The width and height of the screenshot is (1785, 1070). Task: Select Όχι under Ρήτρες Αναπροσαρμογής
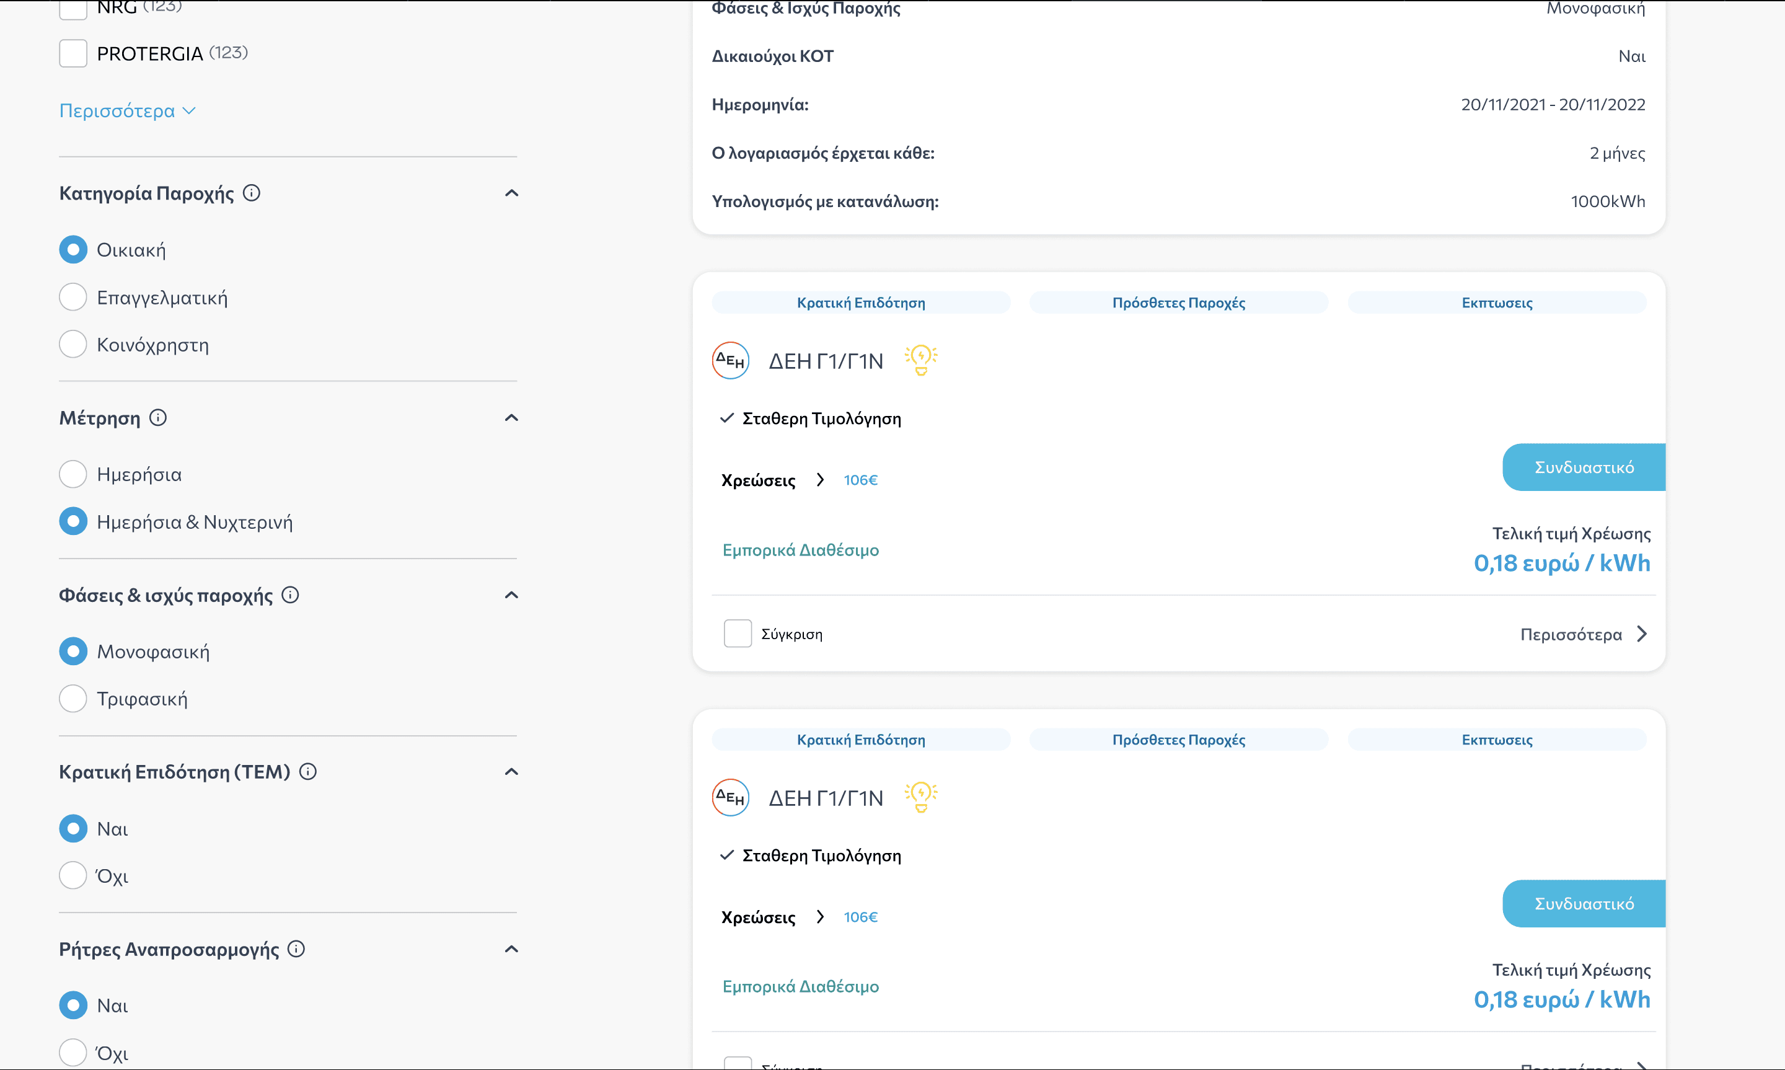pos(73,1053)
